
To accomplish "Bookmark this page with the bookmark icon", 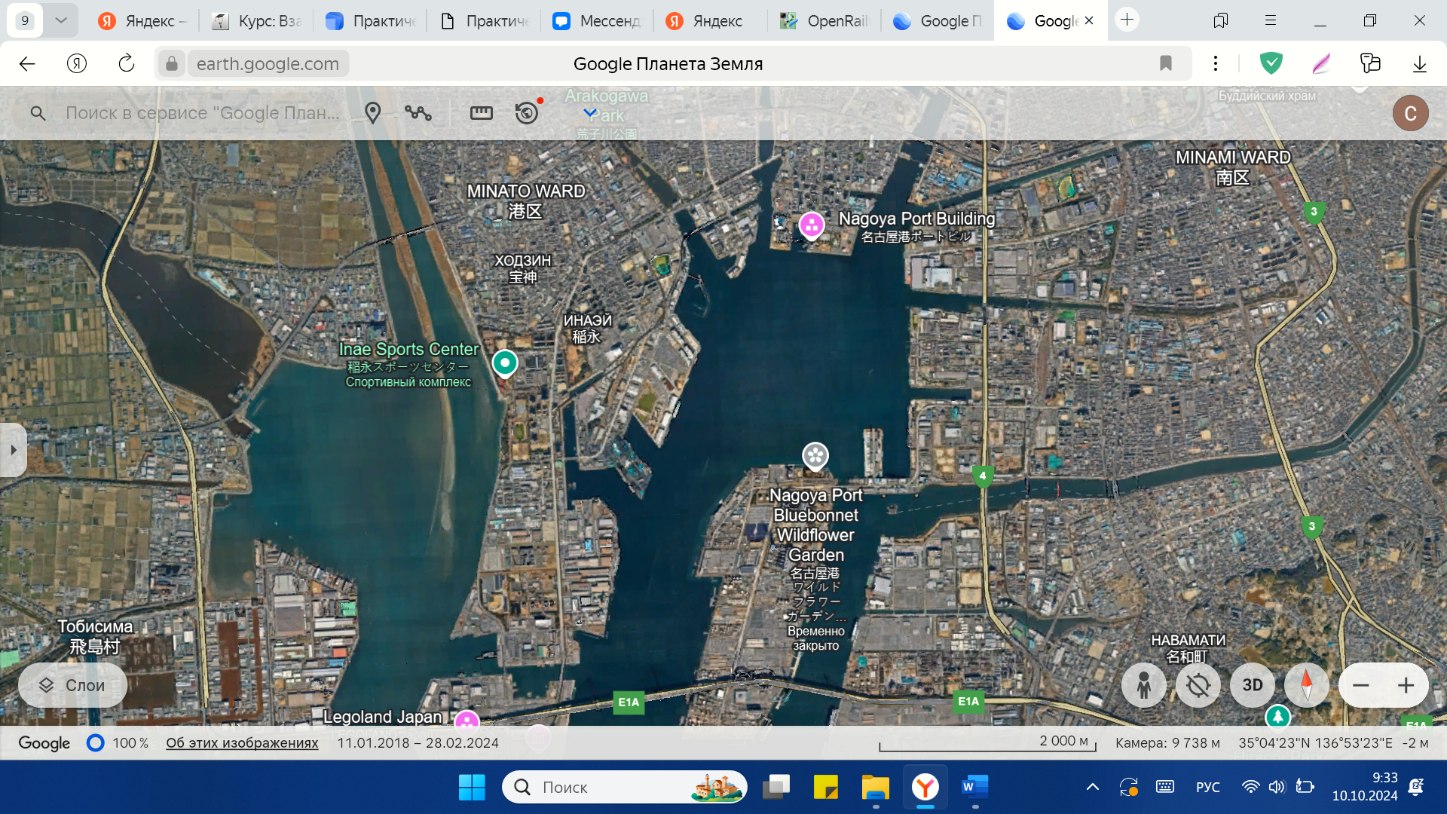I will point(1166,64).
